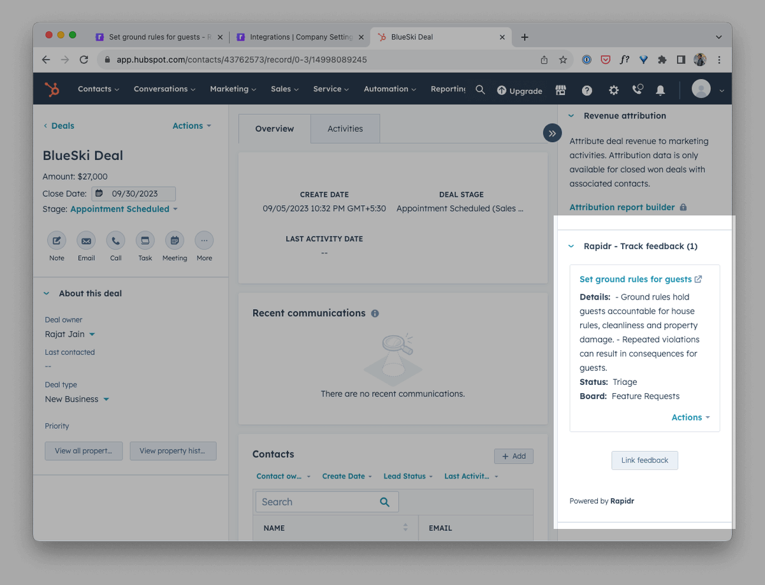Open the browser Extensions puzzle icon
Screen dimensions: 765x585
[662, 59]
